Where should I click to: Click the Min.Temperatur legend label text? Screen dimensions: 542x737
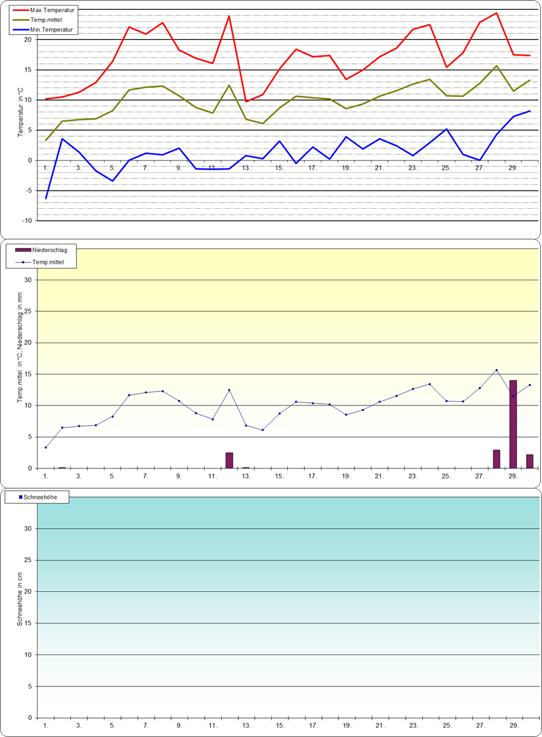click(51, 29)
